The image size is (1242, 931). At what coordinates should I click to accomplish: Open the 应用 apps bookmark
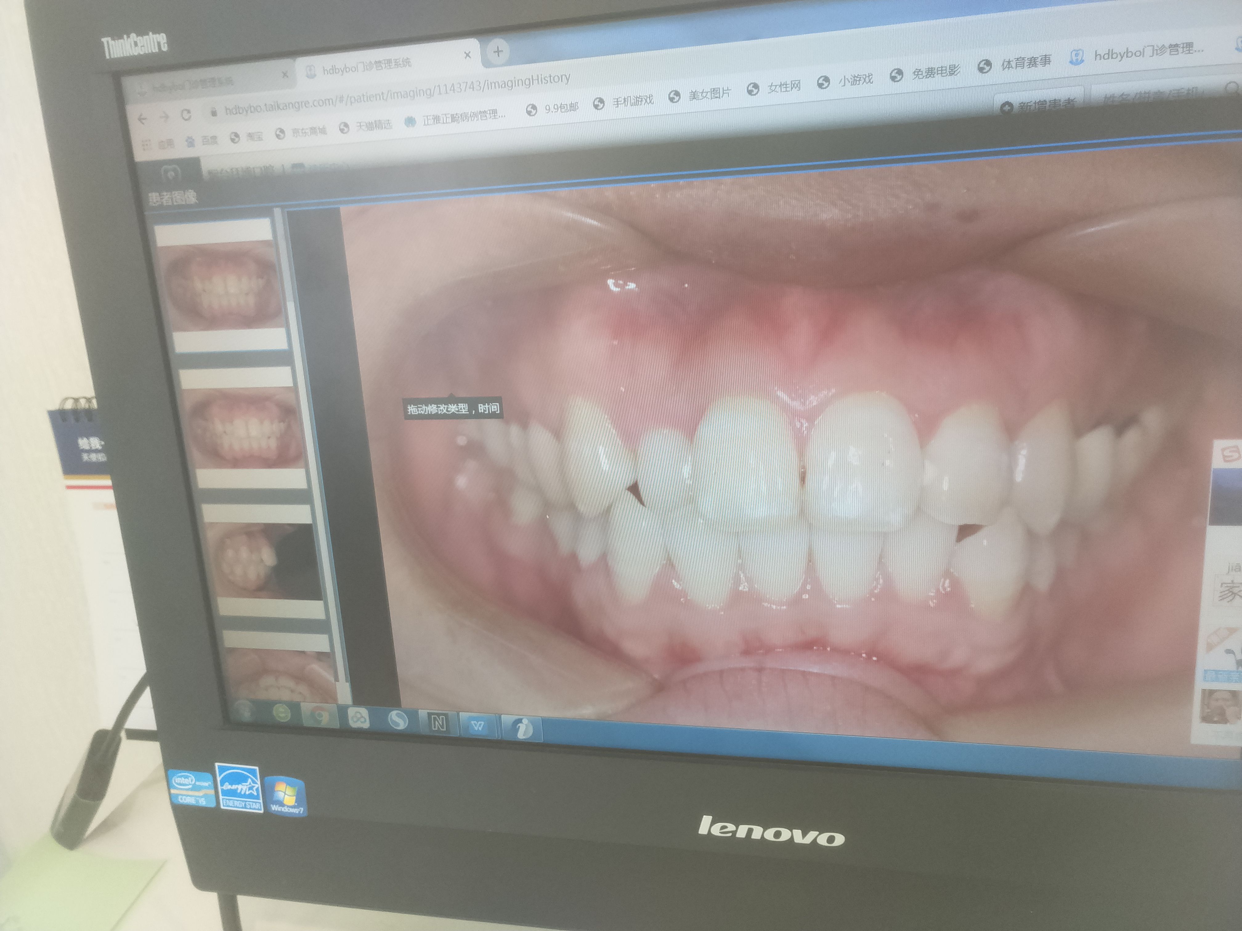tap(158, 144)
